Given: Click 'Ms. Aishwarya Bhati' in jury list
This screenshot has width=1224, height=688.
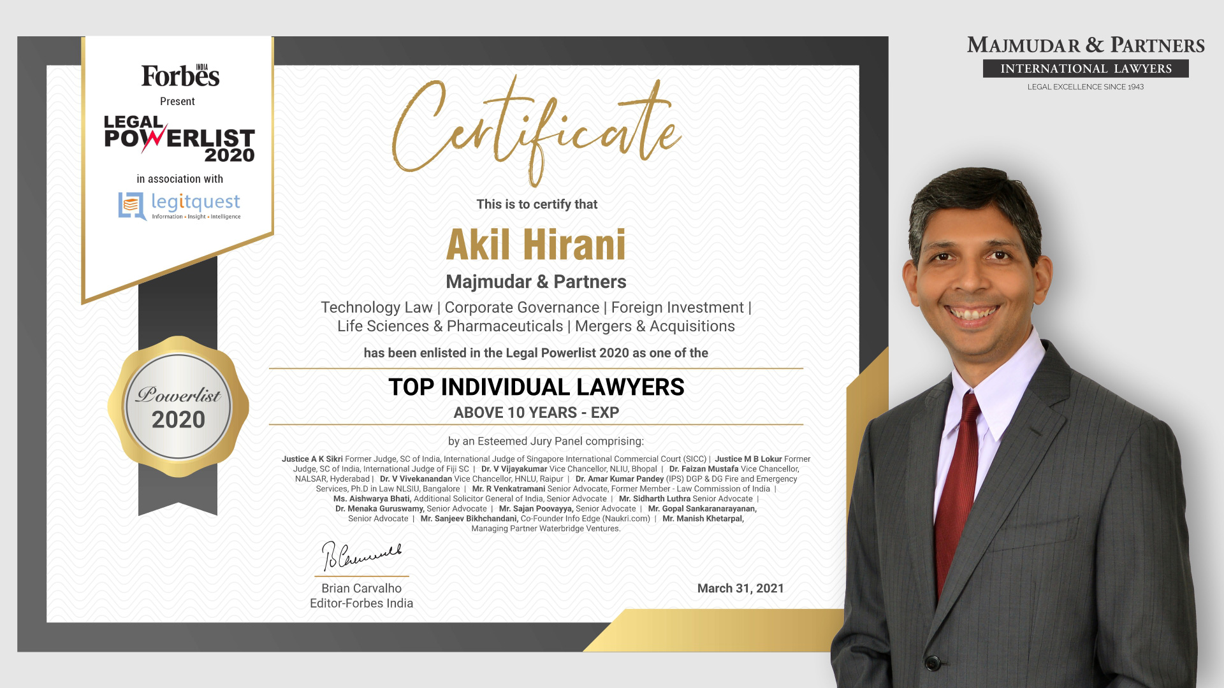Looking at the screenshot, I should coord(372,499).
